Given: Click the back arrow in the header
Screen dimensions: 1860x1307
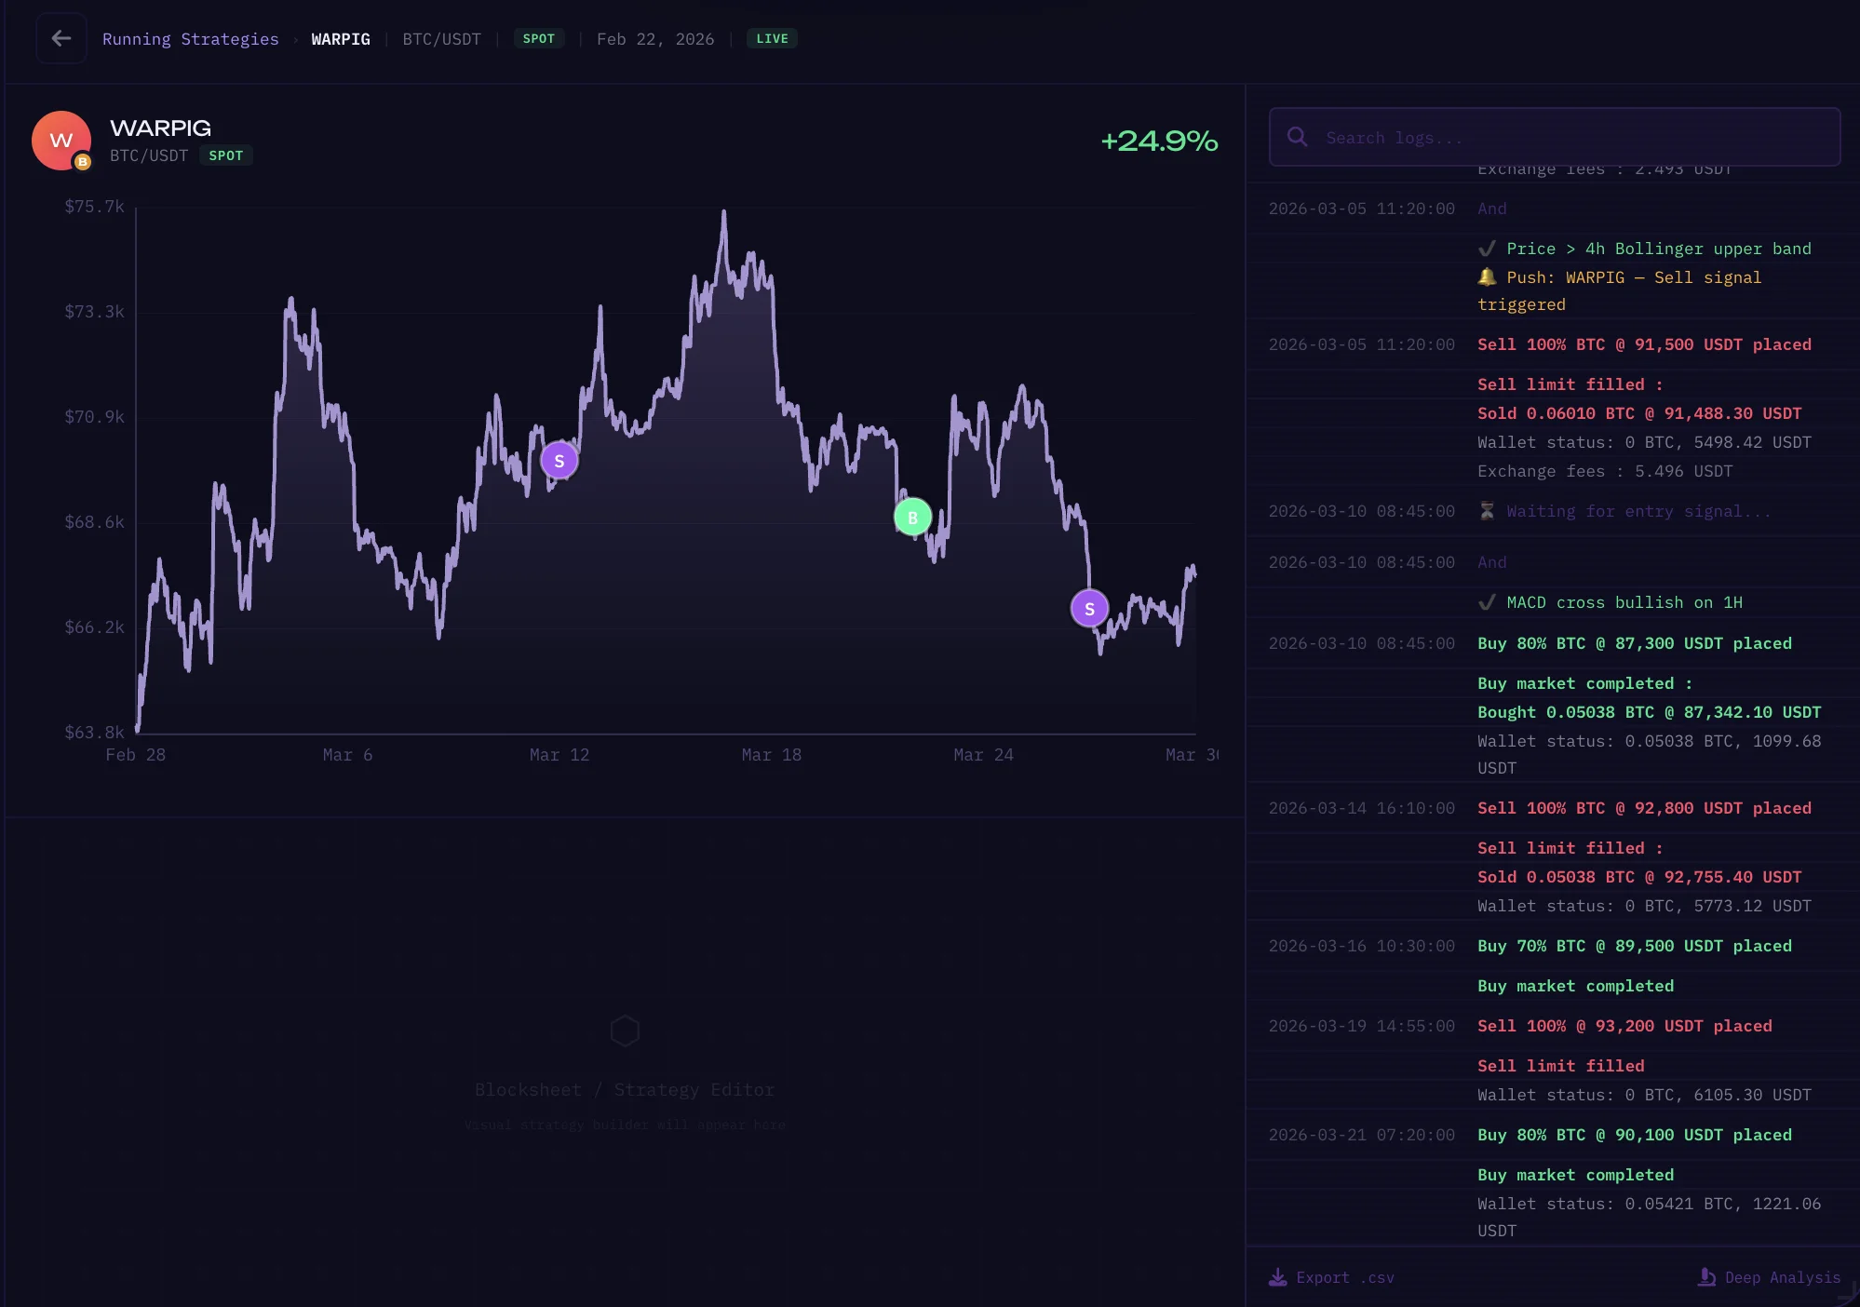Looking at the screenshot, I should point(61,38).
